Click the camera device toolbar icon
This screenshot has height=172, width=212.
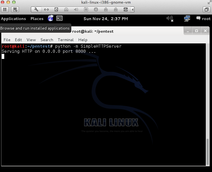coord(86,10)
